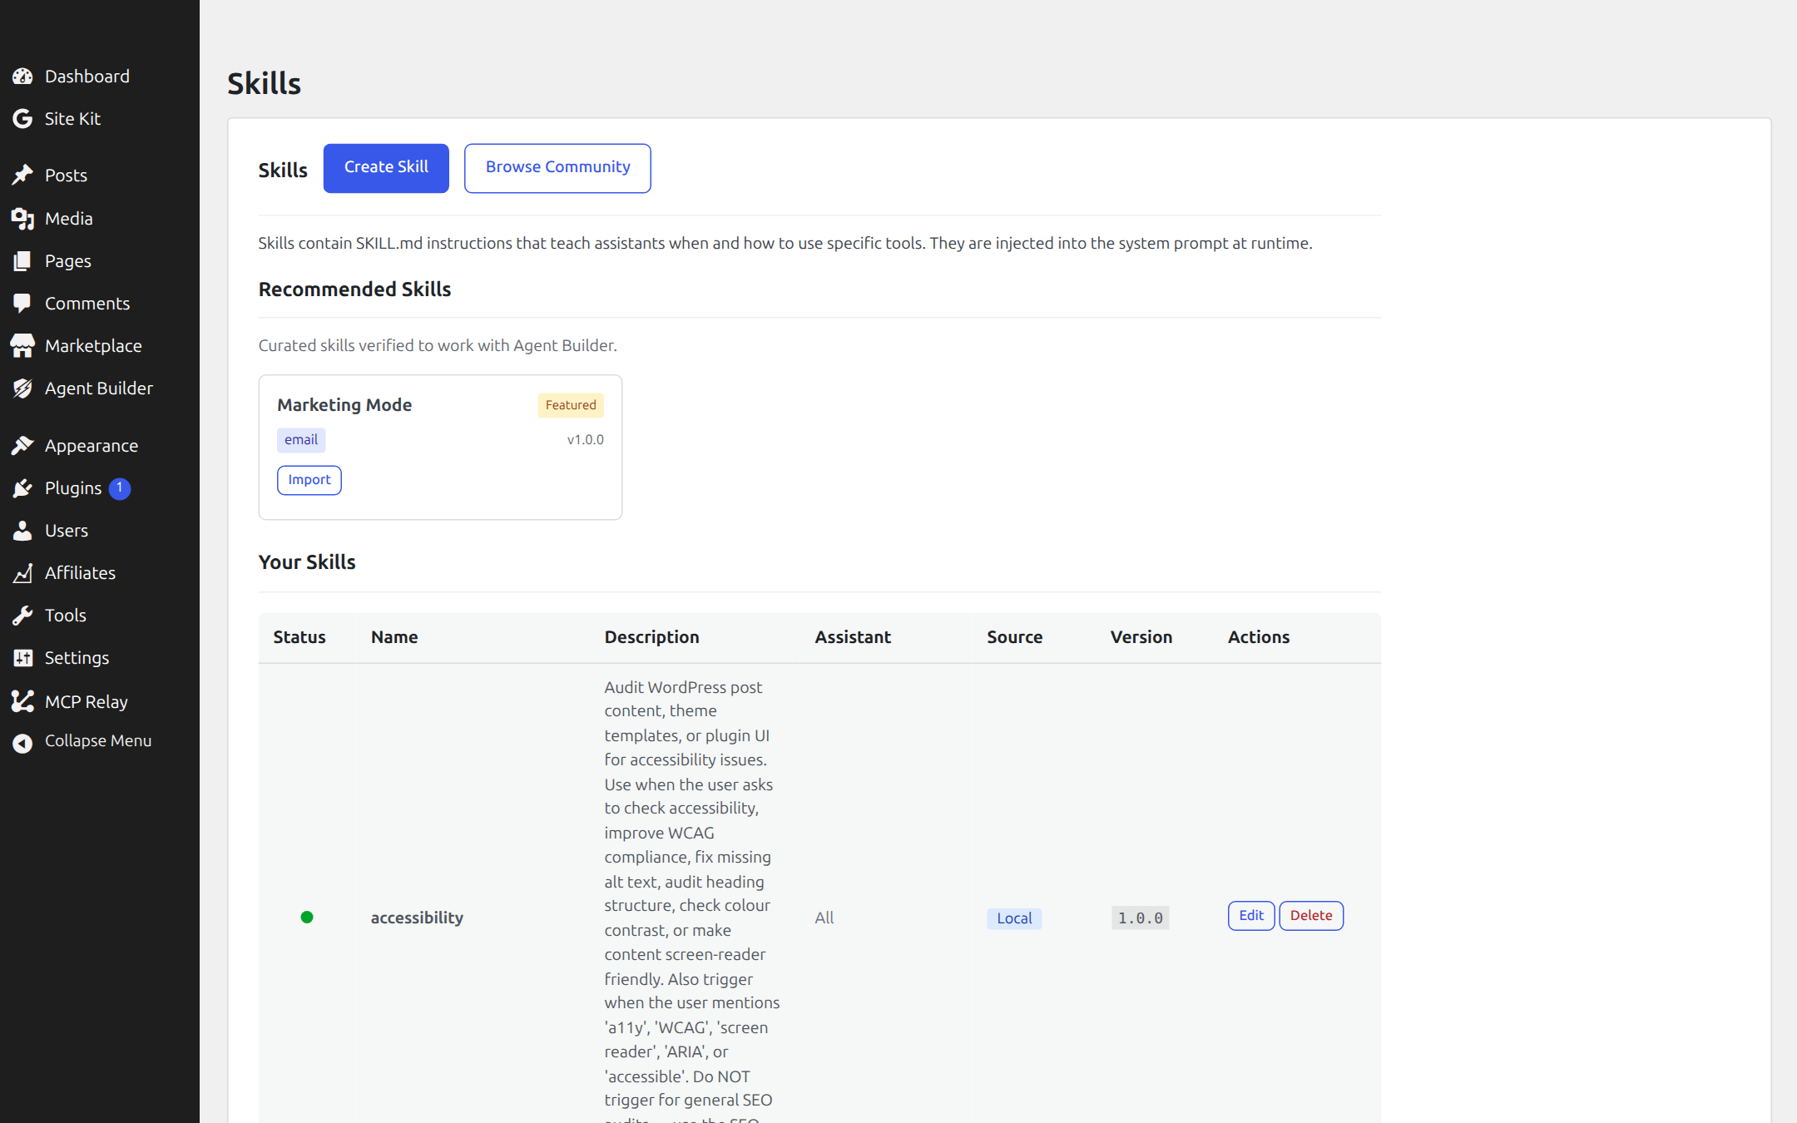Click the Marketing Mode card title
Screen dimensions: 1797x1123
(x=344, y=405)
